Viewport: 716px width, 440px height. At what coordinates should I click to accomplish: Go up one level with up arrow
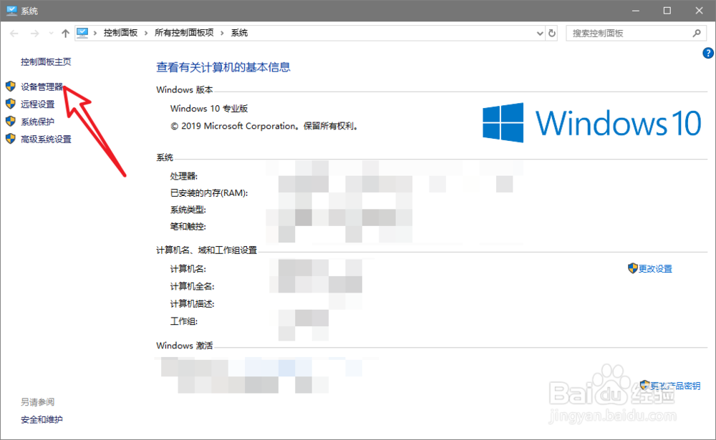pos(65,34)
